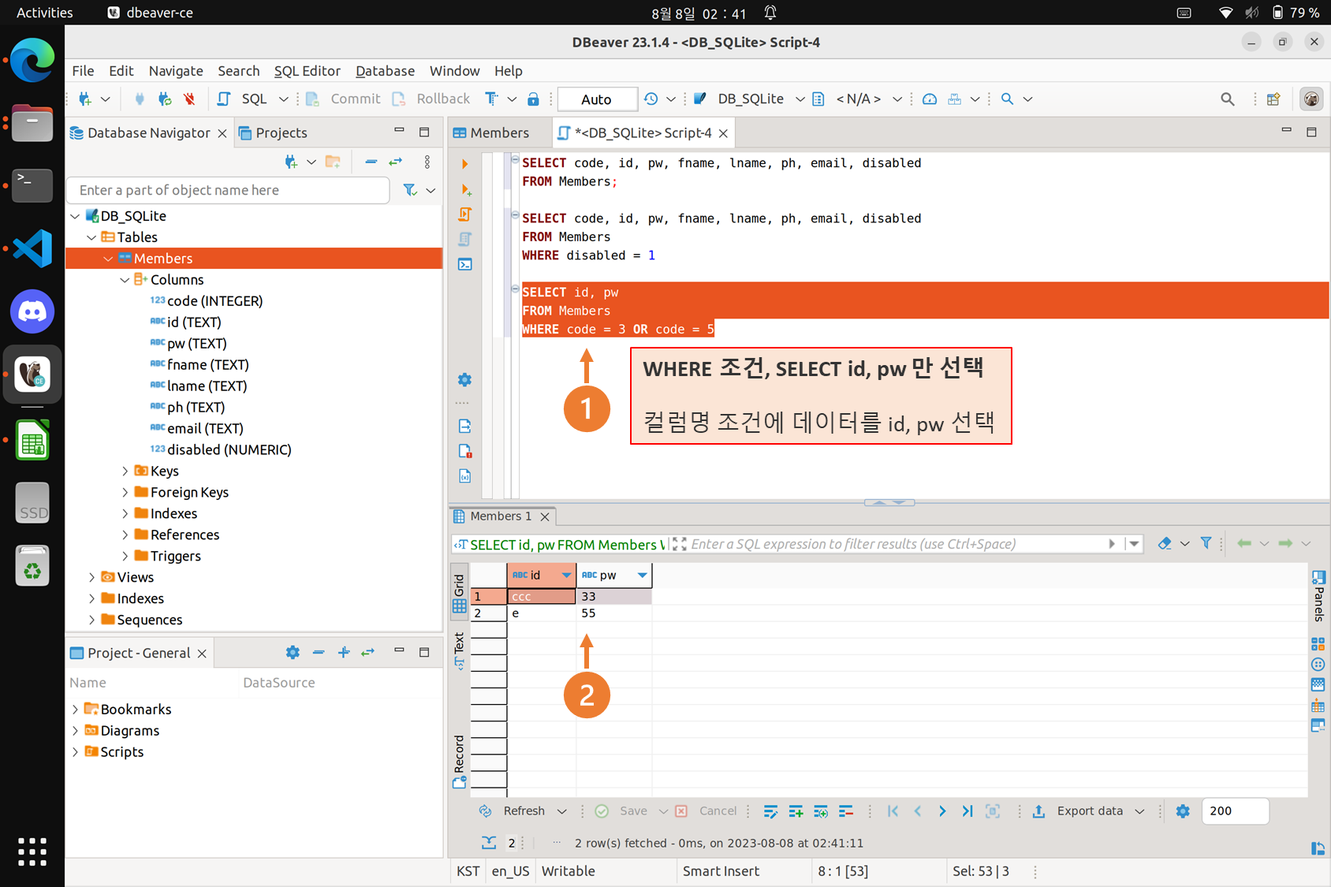Open results configuration gear near fetch size

pos(1183,811)
